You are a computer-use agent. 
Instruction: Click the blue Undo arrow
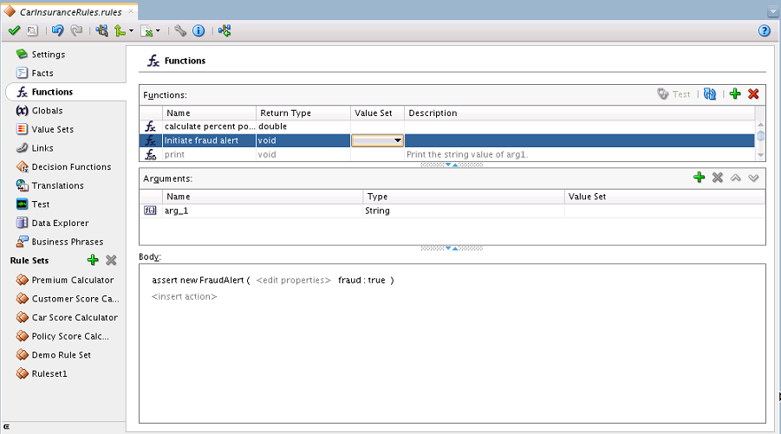coord(58,31)
